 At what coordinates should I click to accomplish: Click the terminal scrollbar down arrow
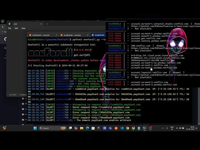(x=199, y=124)
